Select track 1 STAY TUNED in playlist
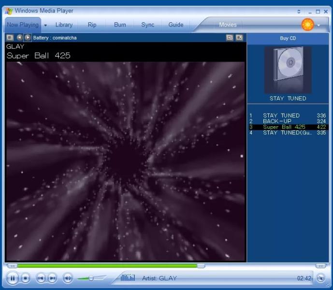Viewport: 333px width, 290px height. [x=288, y=116]
